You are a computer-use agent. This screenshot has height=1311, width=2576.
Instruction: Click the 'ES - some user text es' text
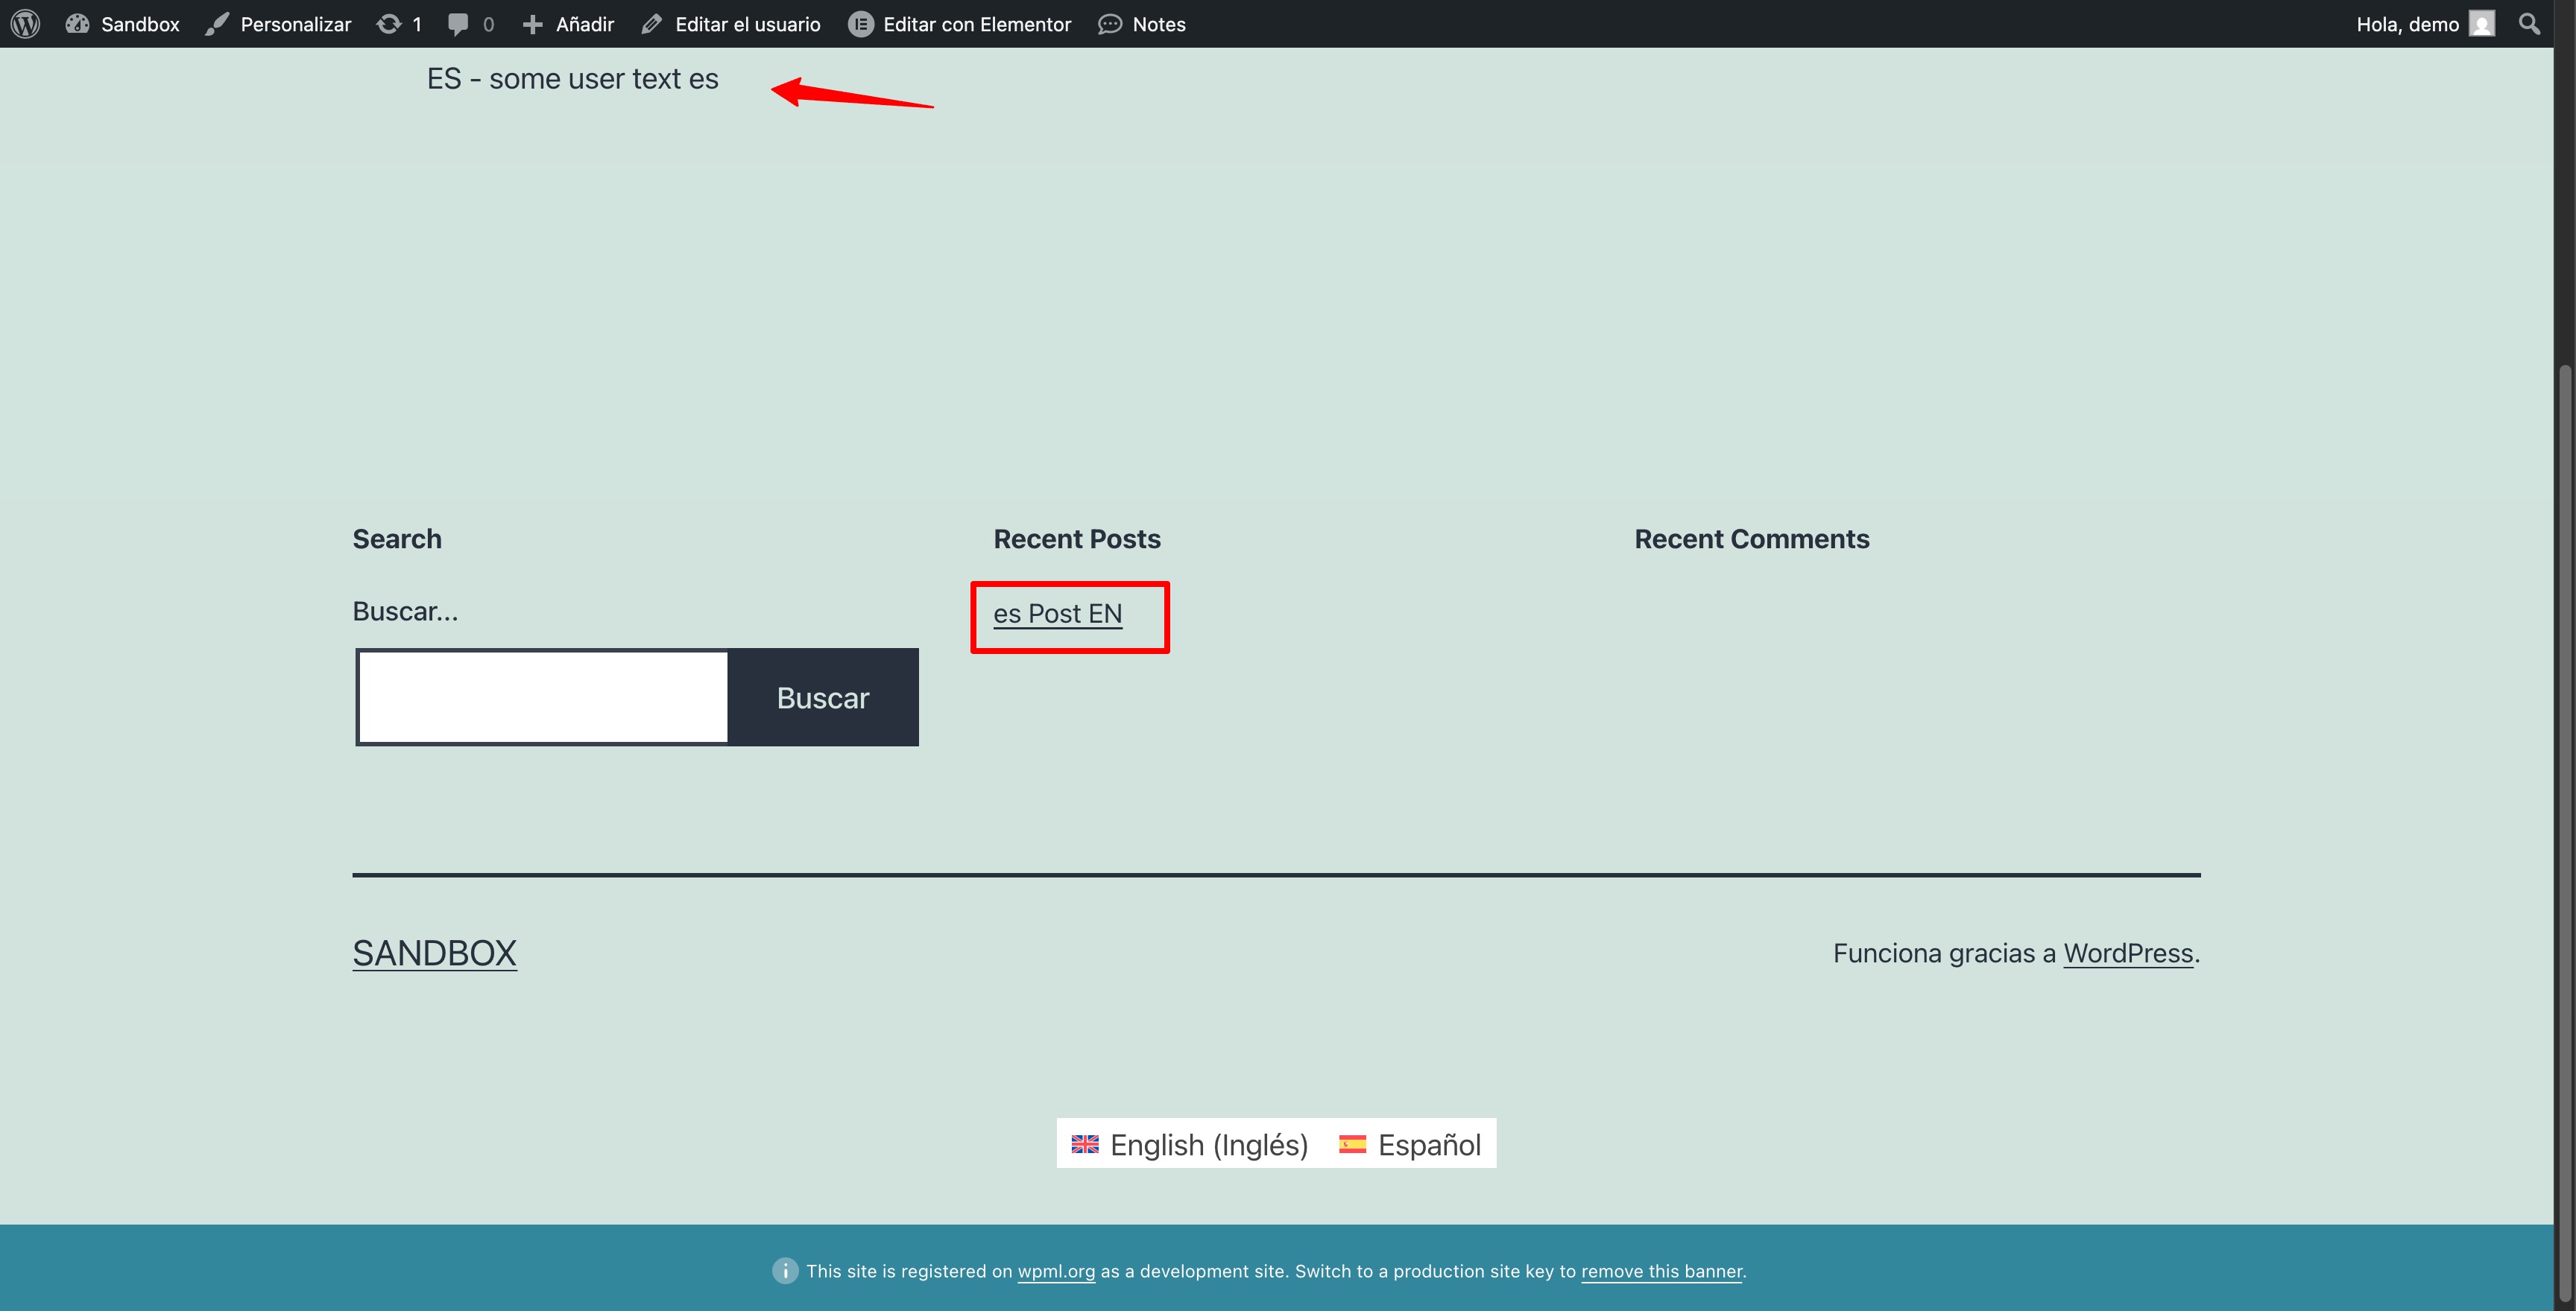point(572,79)
